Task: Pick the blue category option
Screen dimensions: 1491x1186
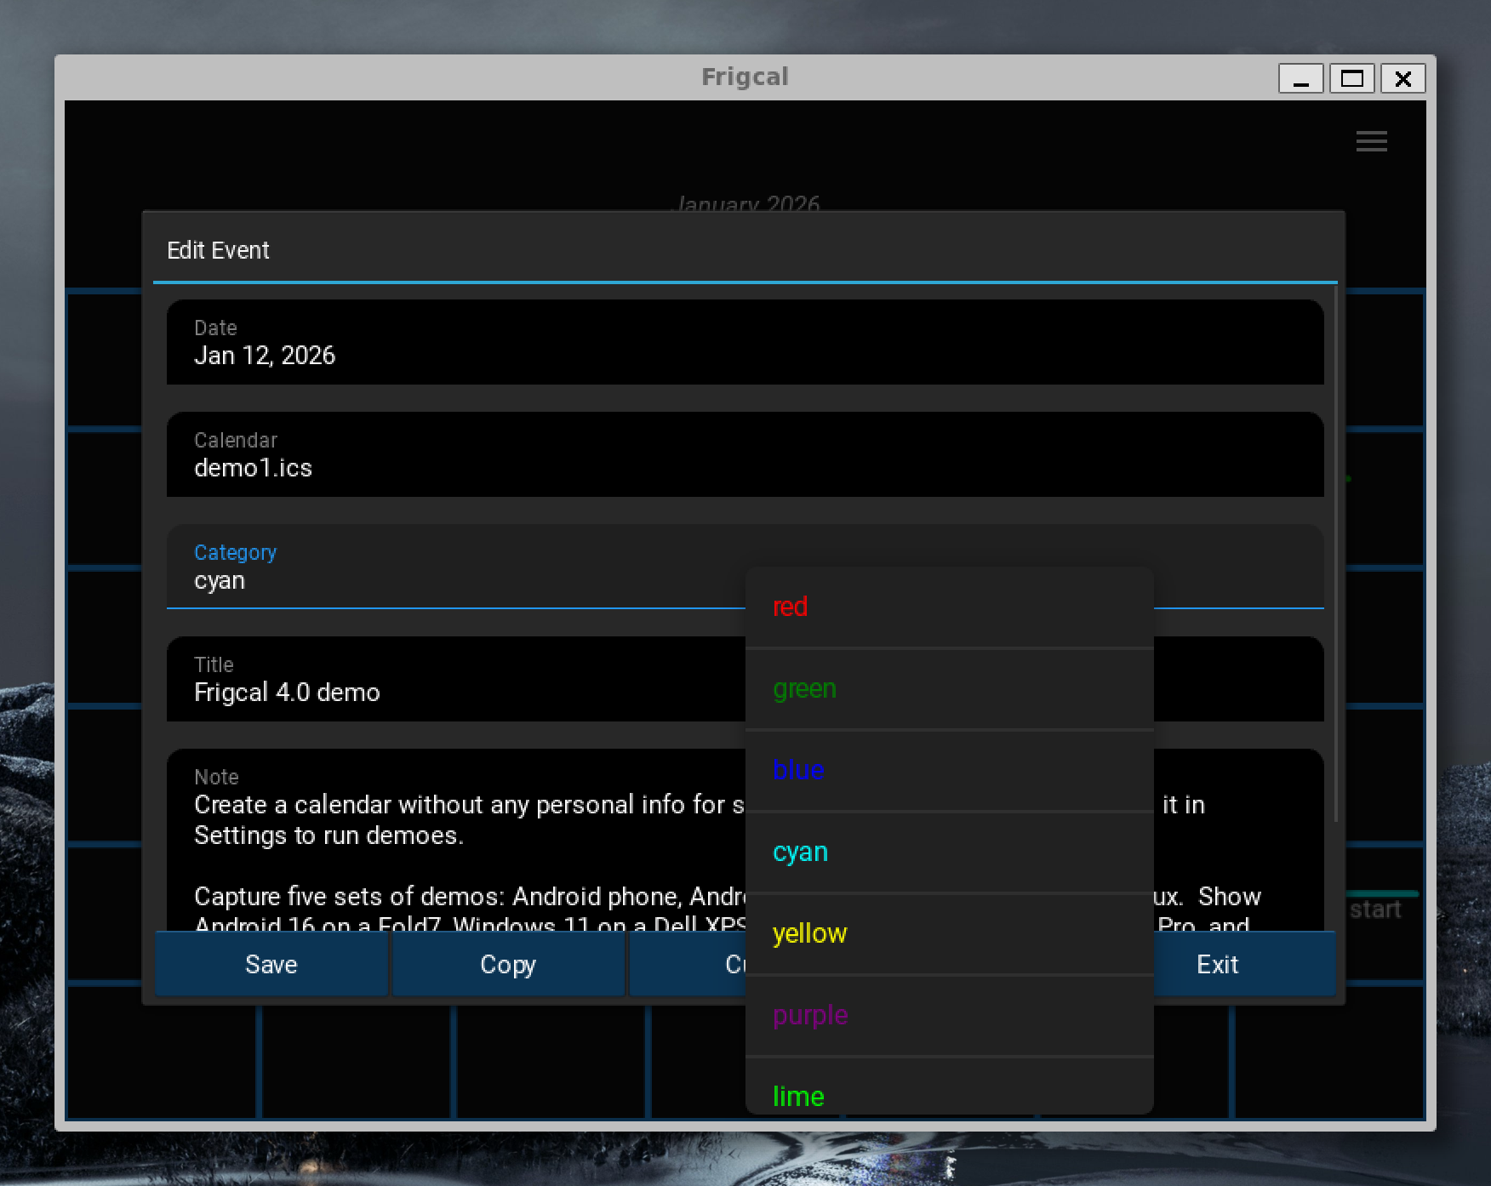Action: click(949, 771)
